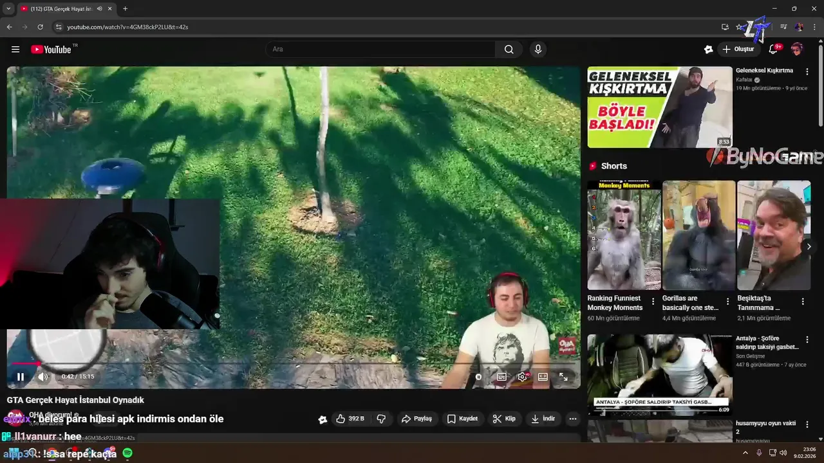Reload the page

coord(40,27)
